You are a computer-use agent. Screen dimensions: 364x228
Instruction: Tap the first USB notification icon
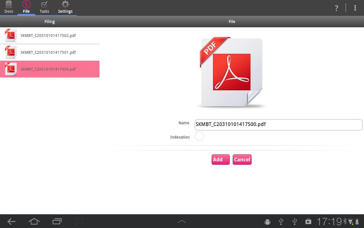click(281, 222)
